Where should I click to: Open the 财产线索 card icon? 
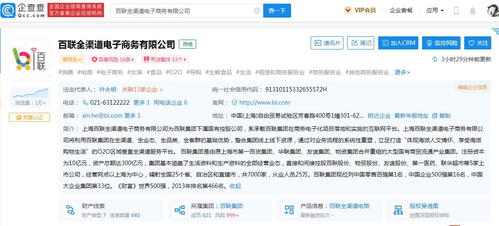tap(70, 210)
